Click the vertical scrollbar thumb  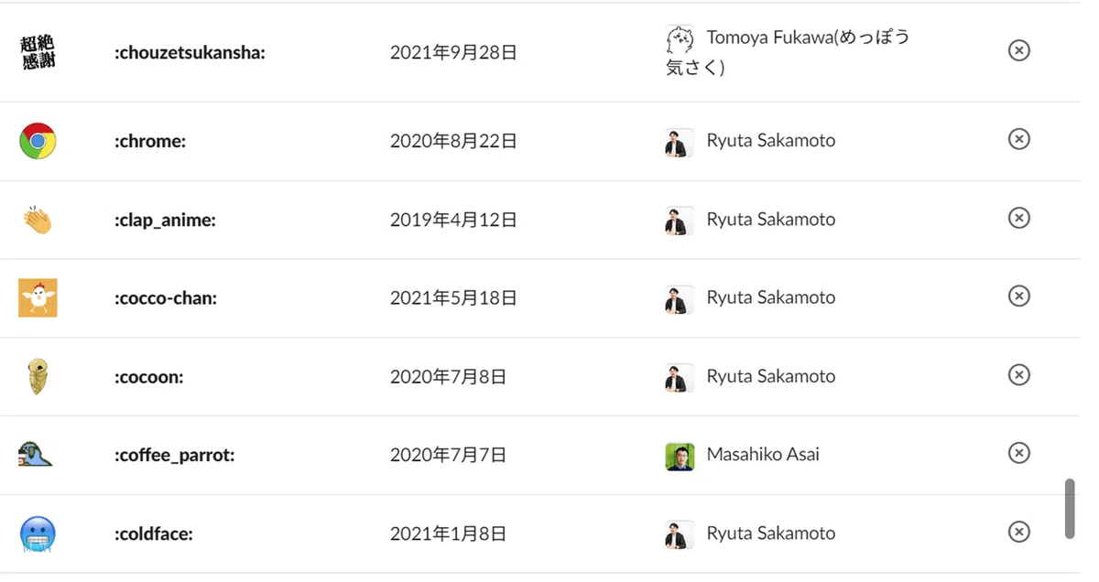point(1069,509)
